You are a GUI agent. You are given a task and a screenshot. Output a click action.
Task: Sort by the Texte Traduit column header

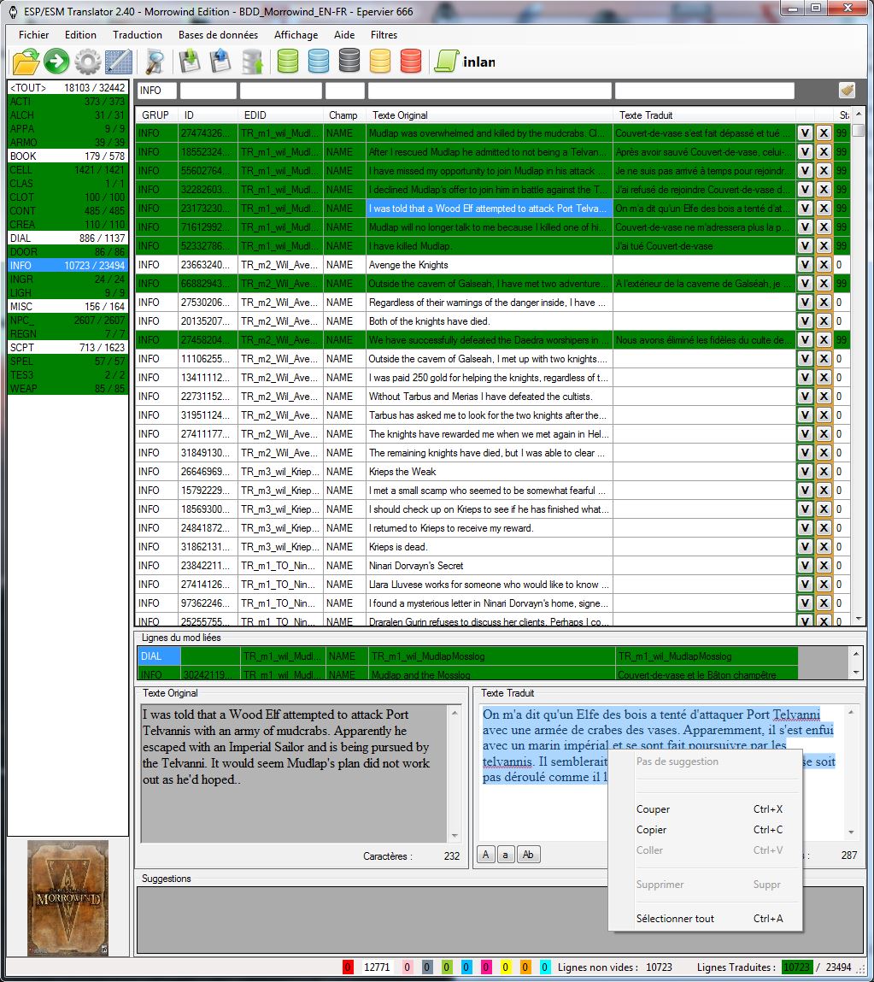tap(704, 115)
